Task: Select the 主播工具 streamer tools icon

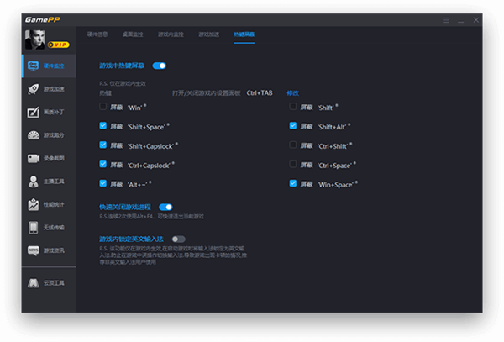Action: point(34,181)
